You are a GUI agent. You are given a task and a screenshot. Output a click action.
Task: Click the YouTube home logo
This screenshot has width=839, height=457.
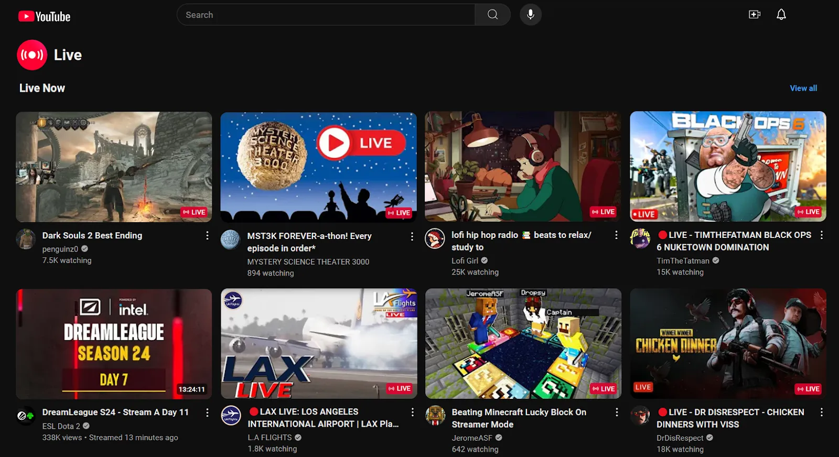[x=44, y=16]
